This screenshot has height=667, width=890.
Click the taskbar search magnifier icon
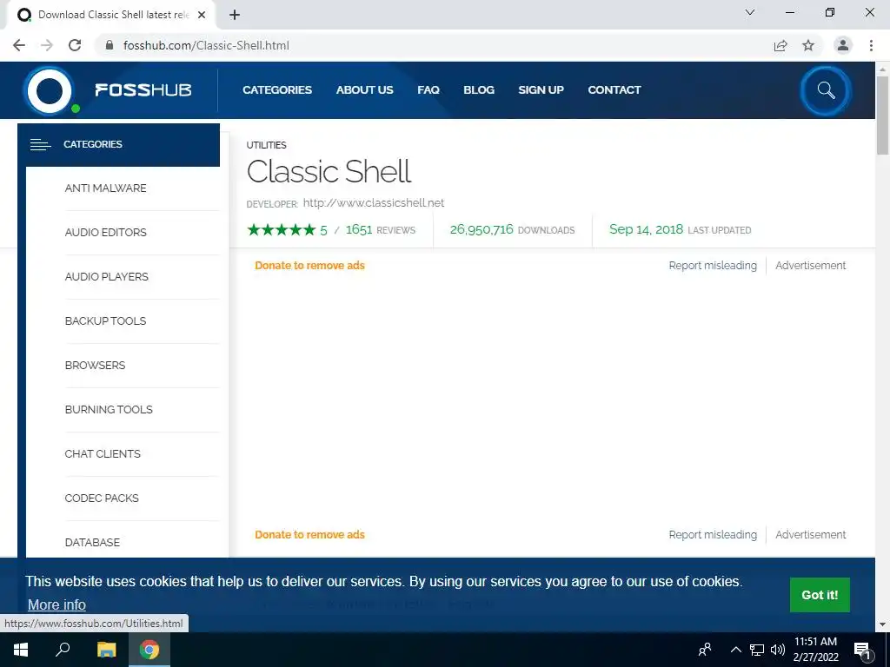tap(63, 650)
